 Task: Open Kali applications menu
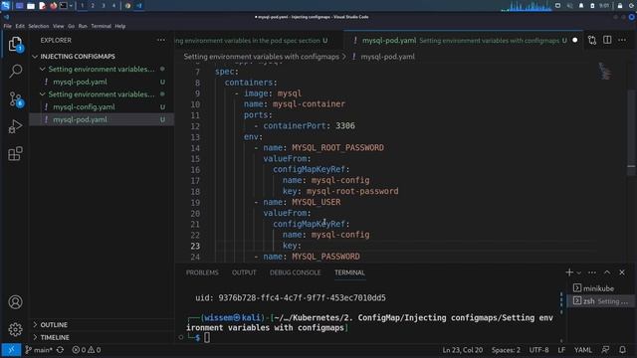[x=5, y=6]
